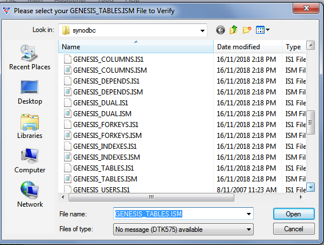Click the application icon in the title bar

pos(6,10)
